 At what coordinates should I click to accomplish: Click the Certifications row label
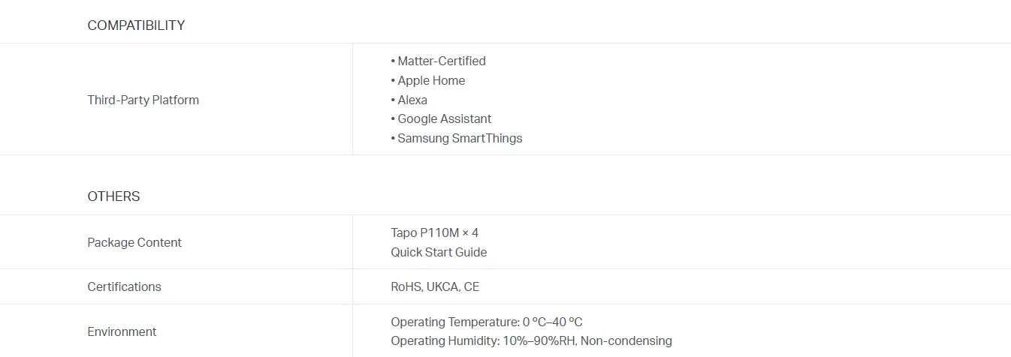tap(124, 286)
